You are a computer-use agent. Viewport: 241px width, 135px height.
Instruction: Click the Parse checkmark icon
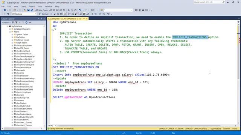pyautogui.click(x=54, y=14)
